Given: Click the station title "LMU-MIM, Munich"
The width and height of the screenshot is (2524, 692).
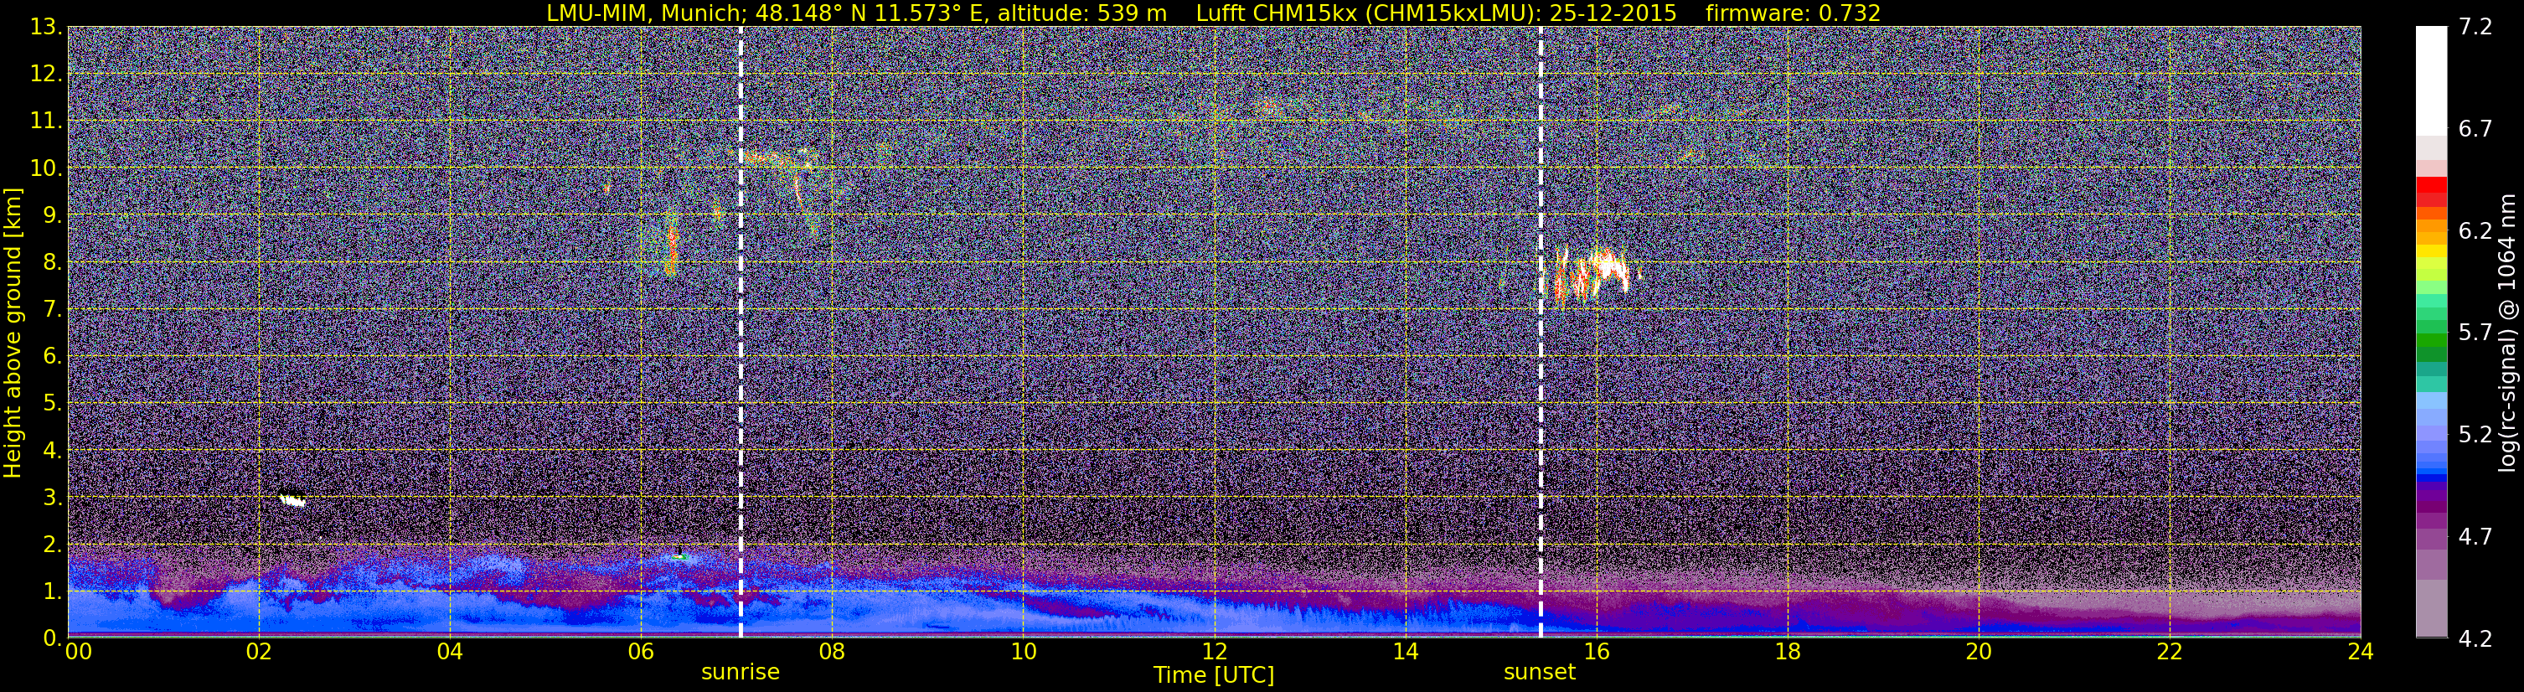Looking at the screenshot, I should click(648, 13).
